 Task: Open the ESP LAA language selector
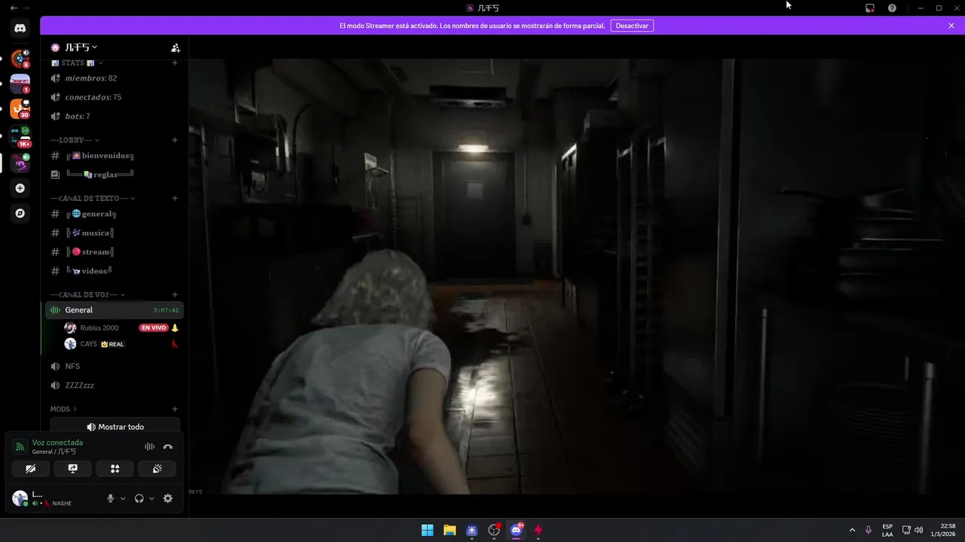click(887, 530)
